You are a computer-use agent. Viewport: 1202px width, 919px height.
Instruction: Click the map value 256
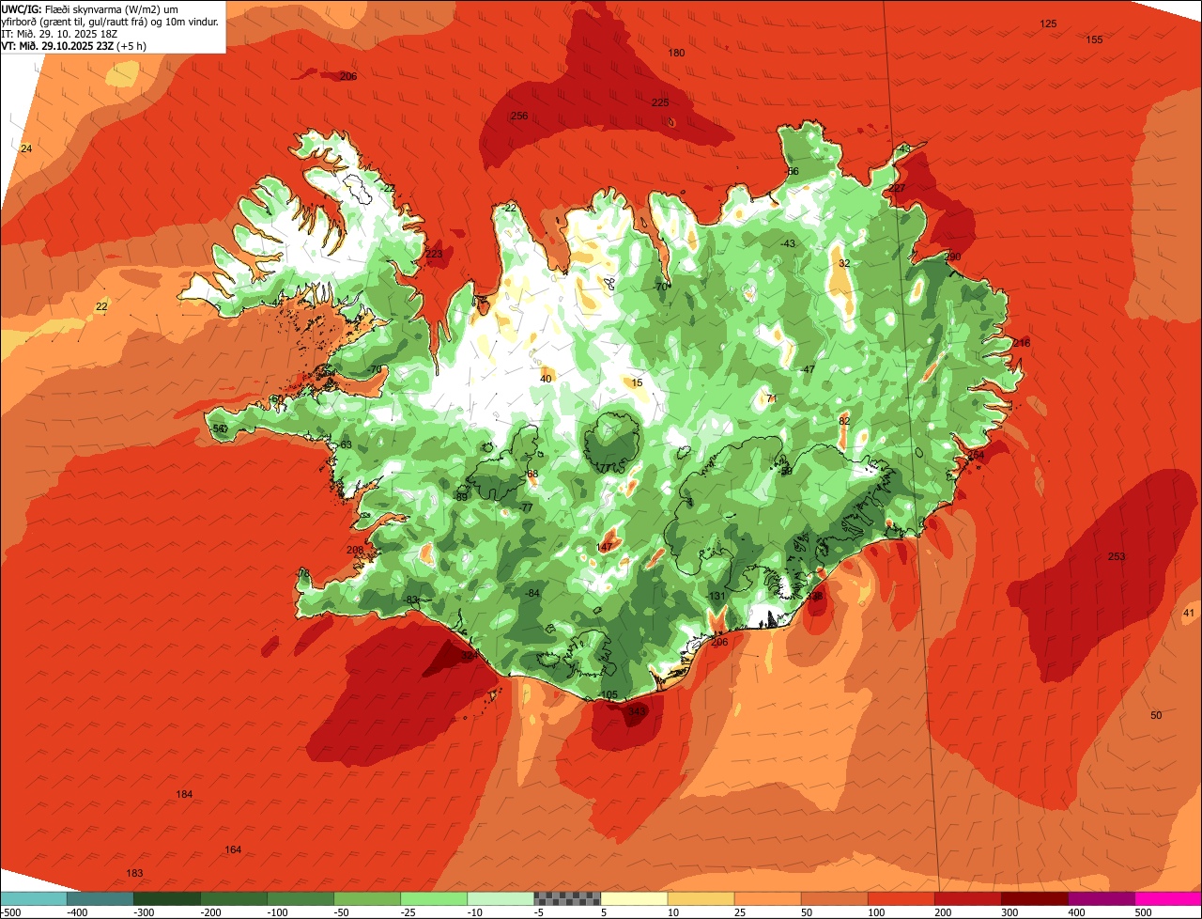coord(519,116)
